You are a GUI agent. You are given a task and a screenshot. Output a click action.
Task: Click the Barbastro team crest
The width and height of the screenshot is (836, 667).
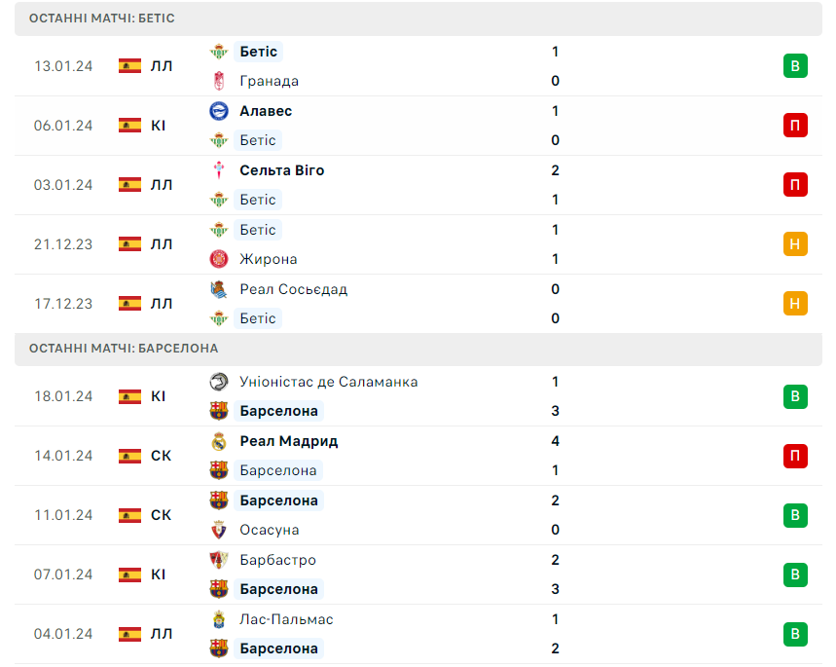click(219, 560)
